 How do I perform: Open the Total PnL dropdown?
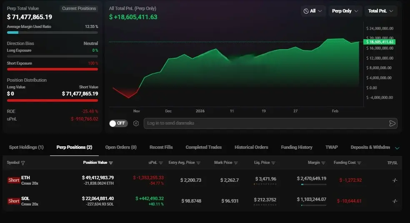pos(381,11)
